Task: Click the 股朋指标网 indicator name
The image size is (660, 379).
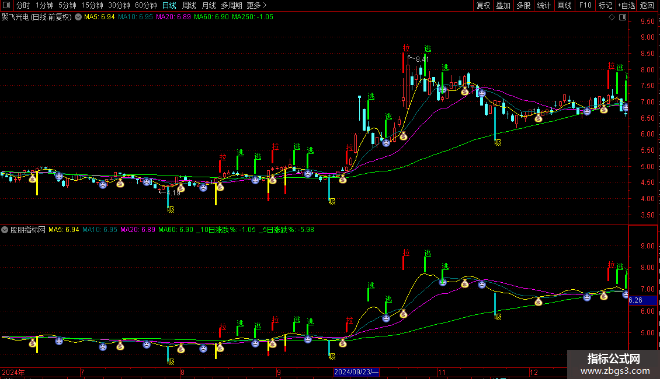Action: (28, 230)
